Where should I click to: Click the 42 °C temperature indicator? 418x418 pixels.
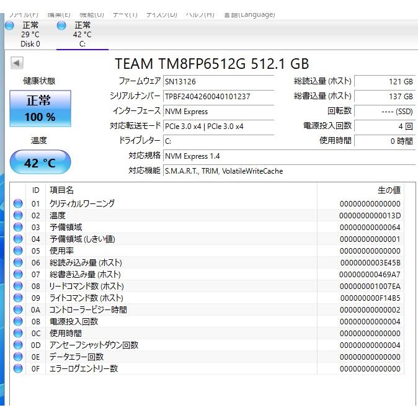coord(40,162)
